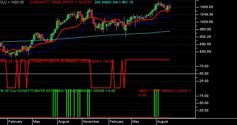Select the weekly uptrends percentage label

57,61
